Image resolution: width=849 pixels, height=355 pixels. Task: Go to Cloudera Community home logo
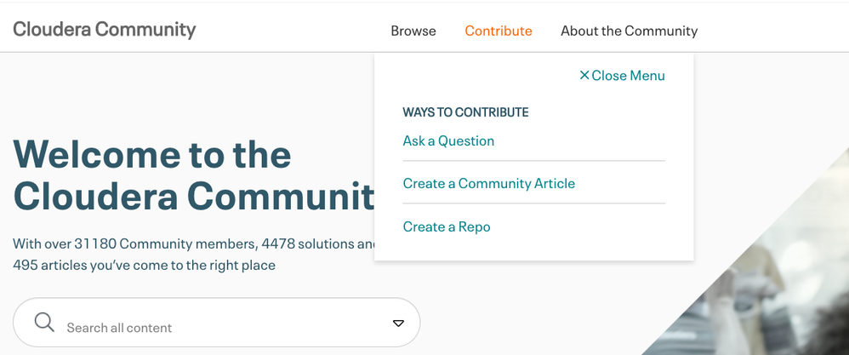click(105, 29)
